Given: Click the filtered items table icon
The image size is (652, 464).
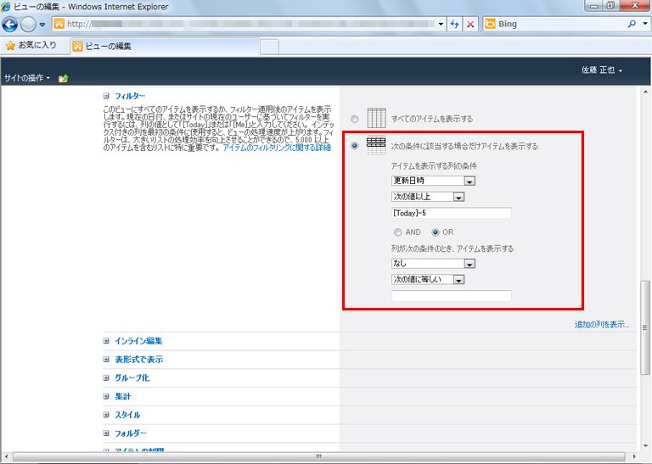Looking at the screenshot, I should (376, 145).
